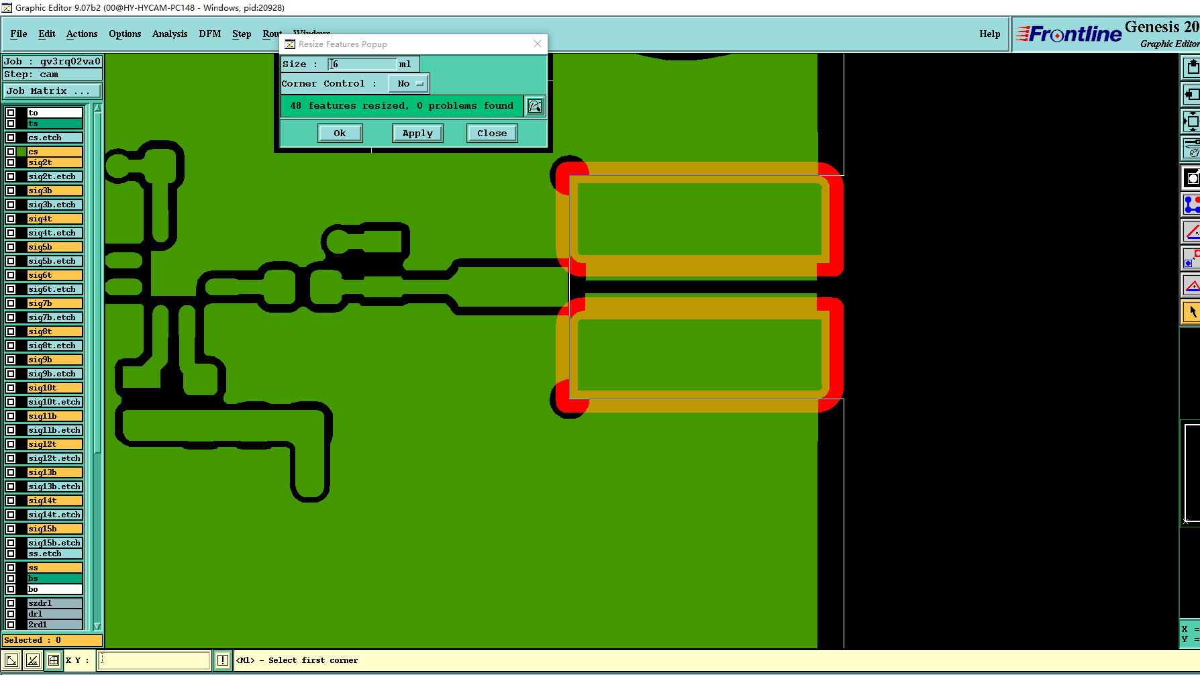Click the pan-up arrow tool in right toolbar
The image size is (1200, 675).
pos(1191,67)
